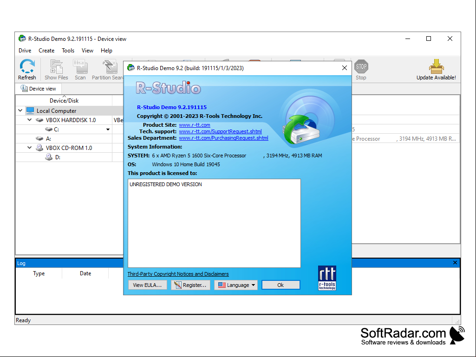Viewport: 476px width, 357px height.
Task: Open the Language dropdown in About dialog
Action: click(236, 285)
